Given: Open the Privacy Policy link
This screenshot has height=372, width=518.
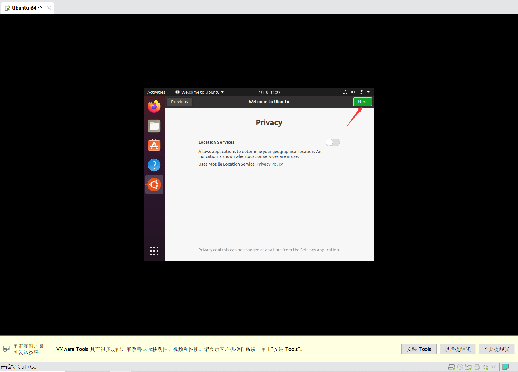Looking at the screenshot, I should 269,164.
